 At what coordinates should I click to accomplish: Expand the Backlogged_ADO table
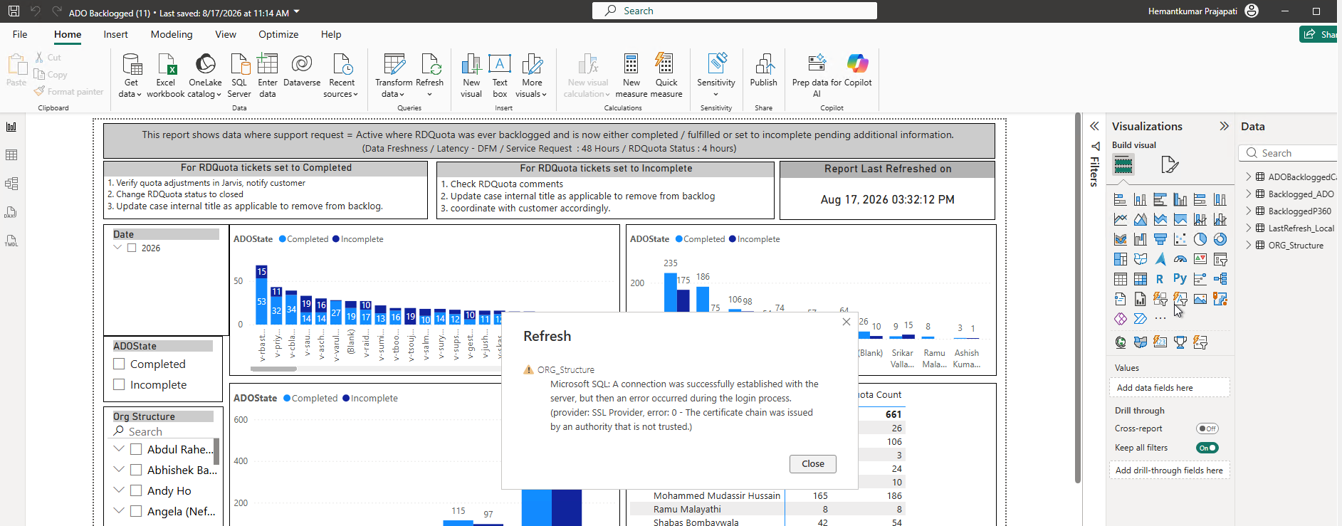point(1249,194)
